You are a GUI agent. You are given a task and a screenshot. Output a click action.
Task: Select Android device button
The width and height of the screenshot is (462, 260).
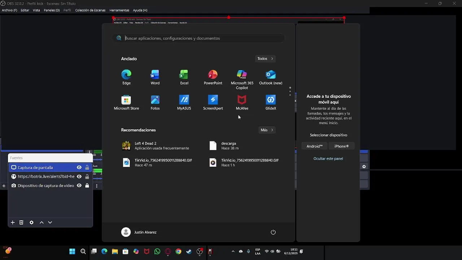click(314, 146)
